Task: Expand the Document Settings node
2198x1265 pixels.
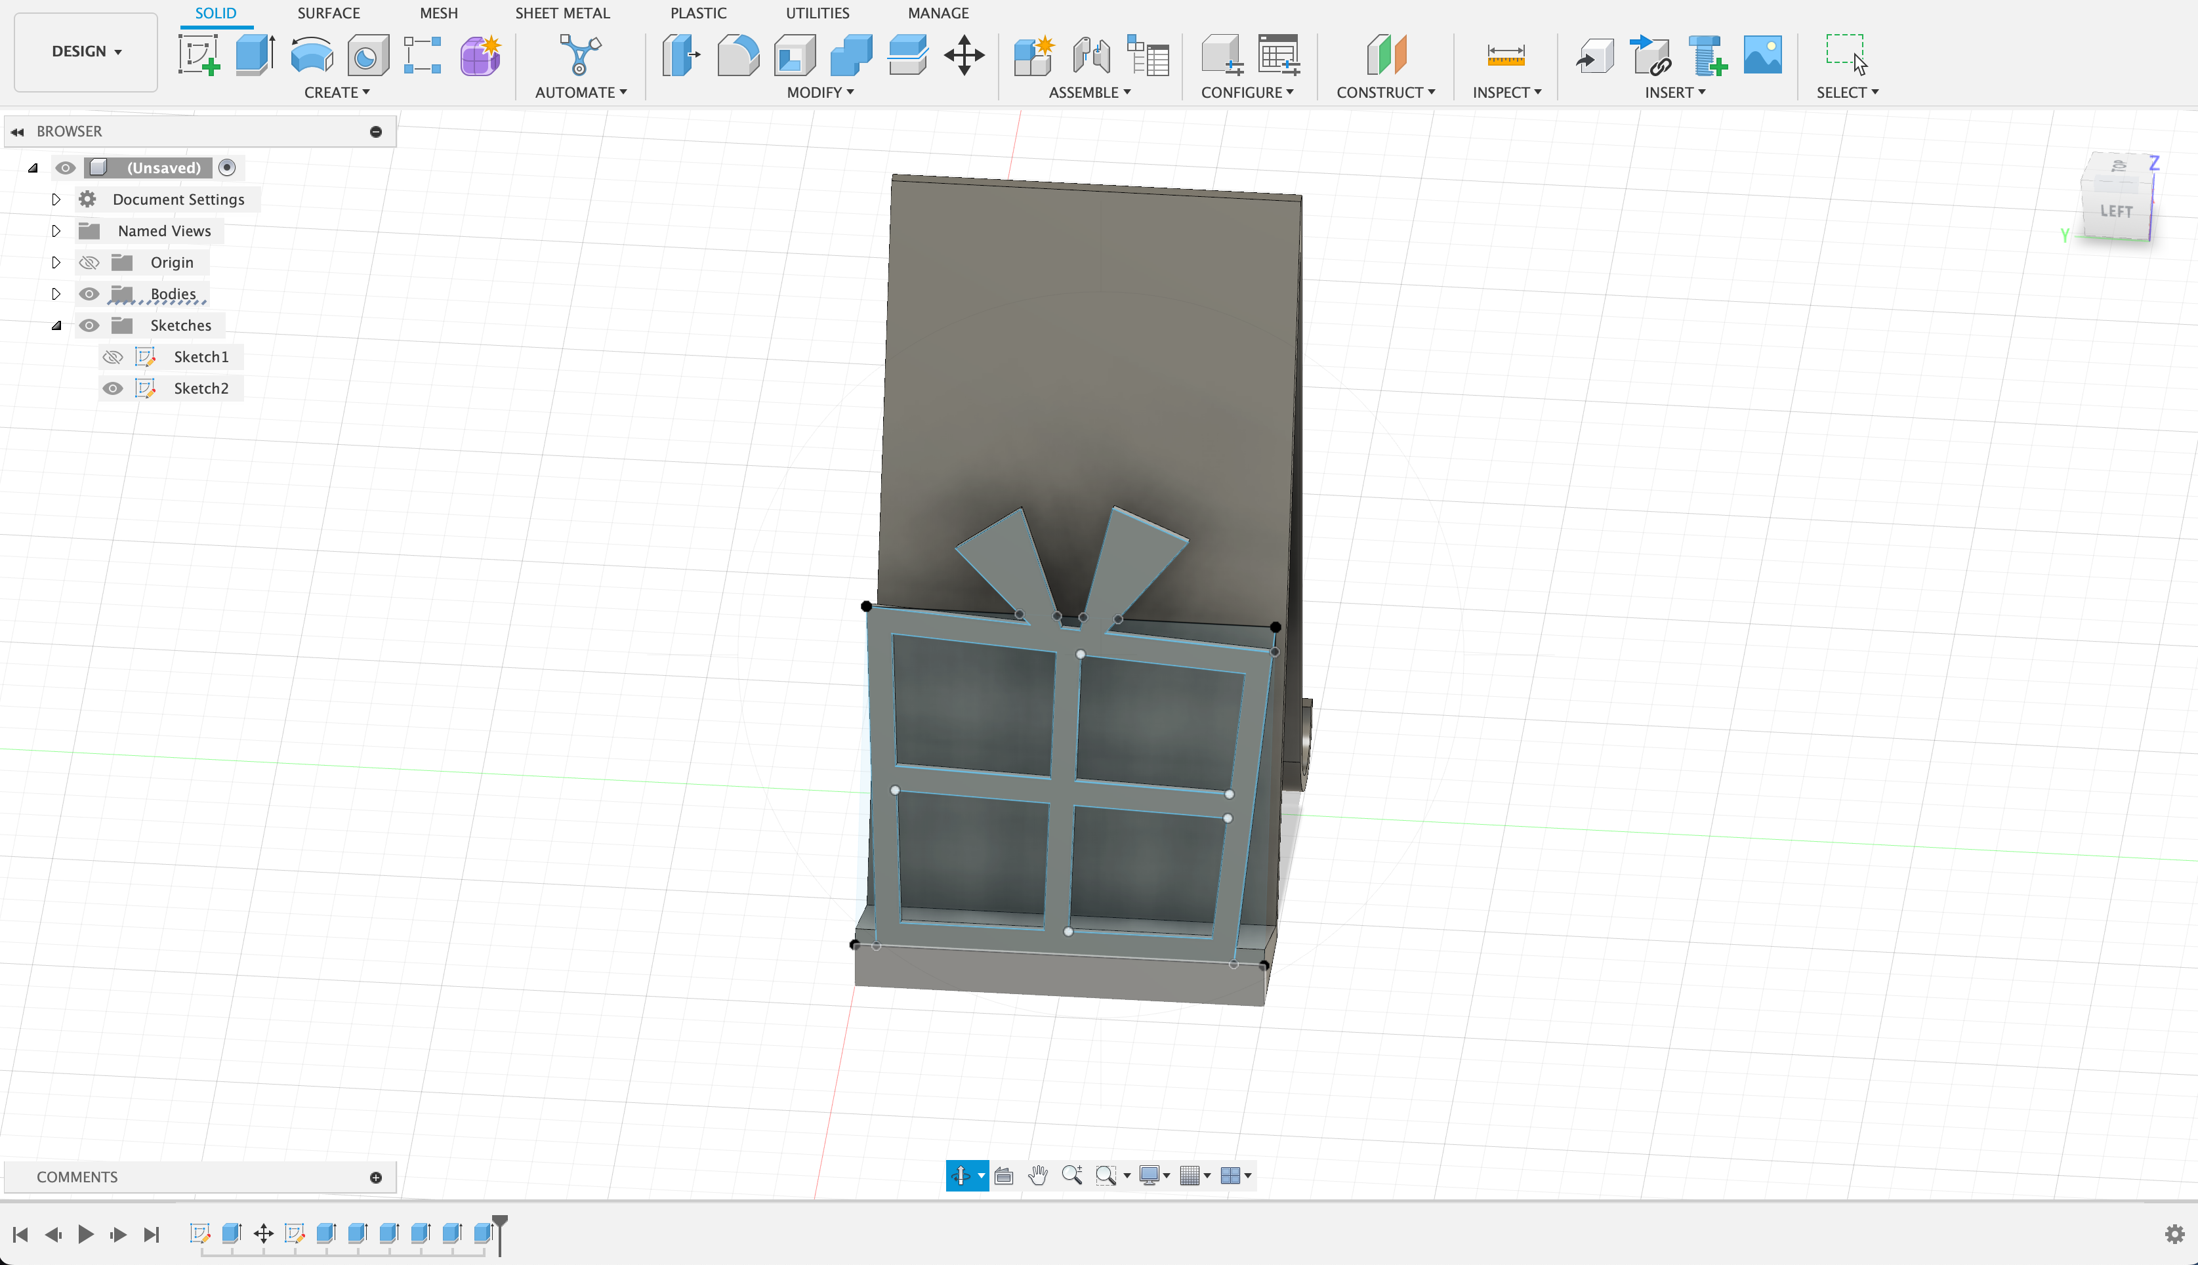Action: pyautogui.click(x=56, y=200)
